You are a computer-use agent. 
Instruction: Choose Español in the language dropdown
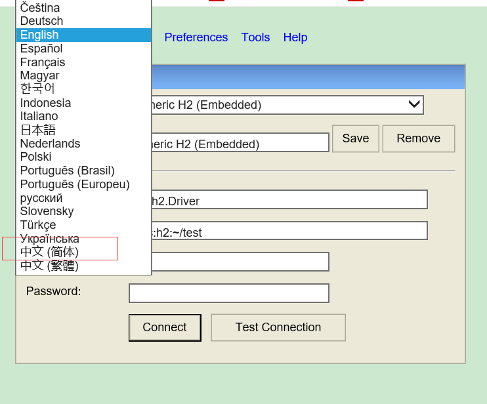[x=41, y=49]
